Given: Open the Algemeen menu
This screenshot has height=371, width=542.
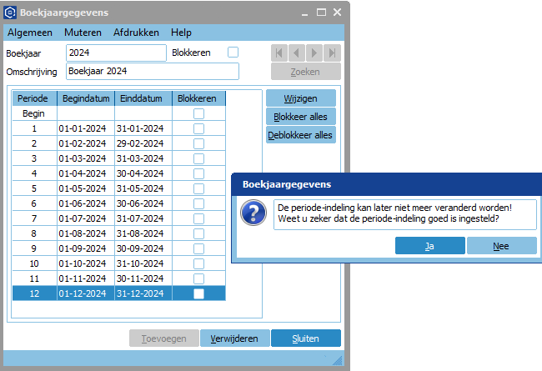Looking at the screenshot, I should [30, 33].
